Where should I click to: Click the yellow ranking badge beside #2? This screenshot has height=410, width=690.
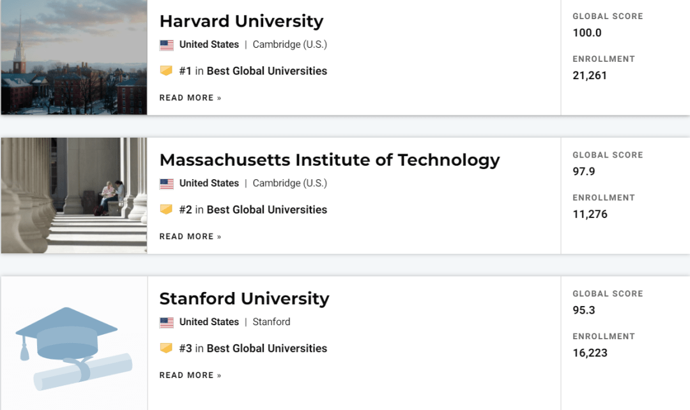click(x=166, y=209)
